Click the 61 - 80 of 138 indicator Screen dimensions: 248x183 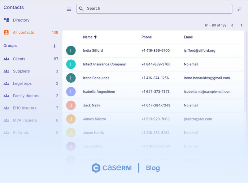pyautogui.click(x=216, y=25)
